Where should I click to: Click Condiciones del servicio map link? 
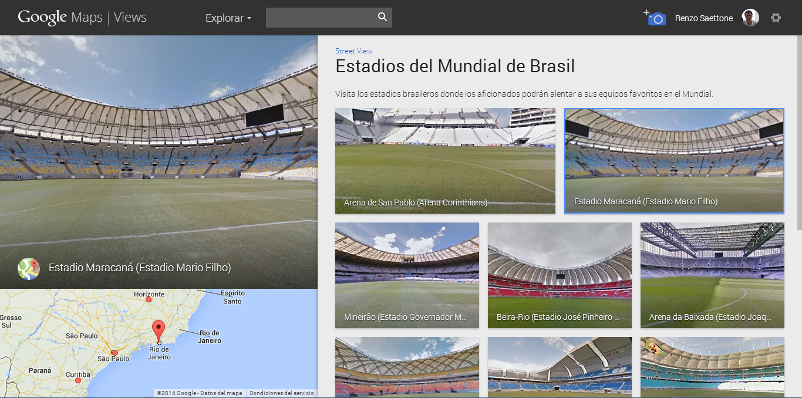tap(281, 393)
